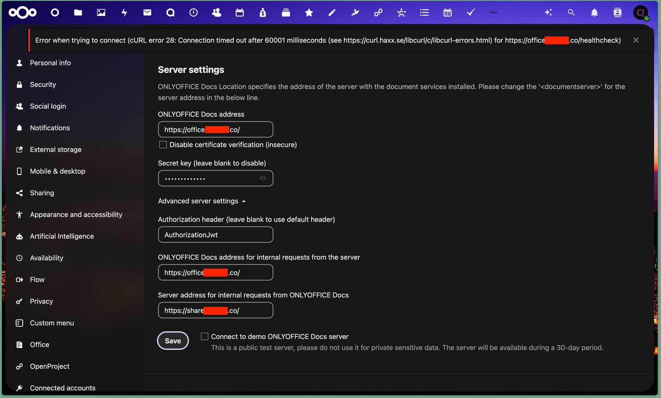Open Connected accounts settings

point(63,388)
